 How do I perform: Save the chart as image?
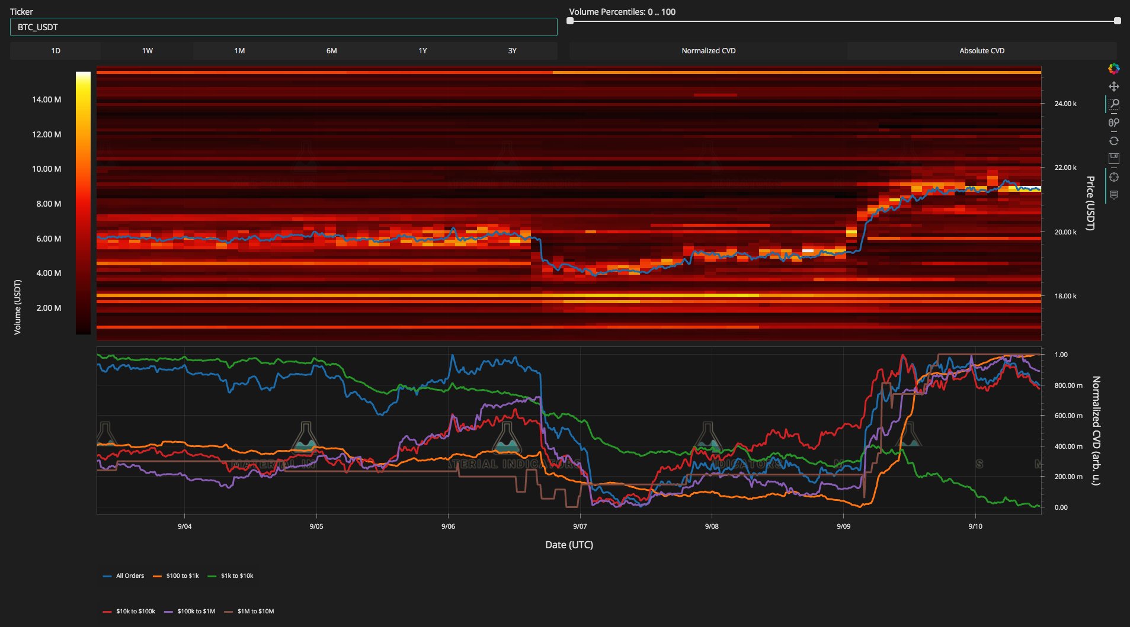click(x=1113, y=159)
